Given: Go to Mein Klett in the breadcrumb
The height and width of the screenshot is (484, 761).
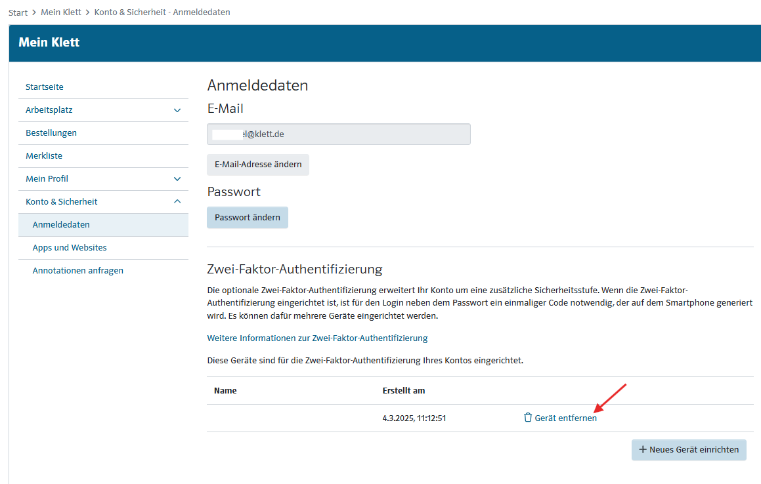Looking at the screenshot, I should pos(61,12).
